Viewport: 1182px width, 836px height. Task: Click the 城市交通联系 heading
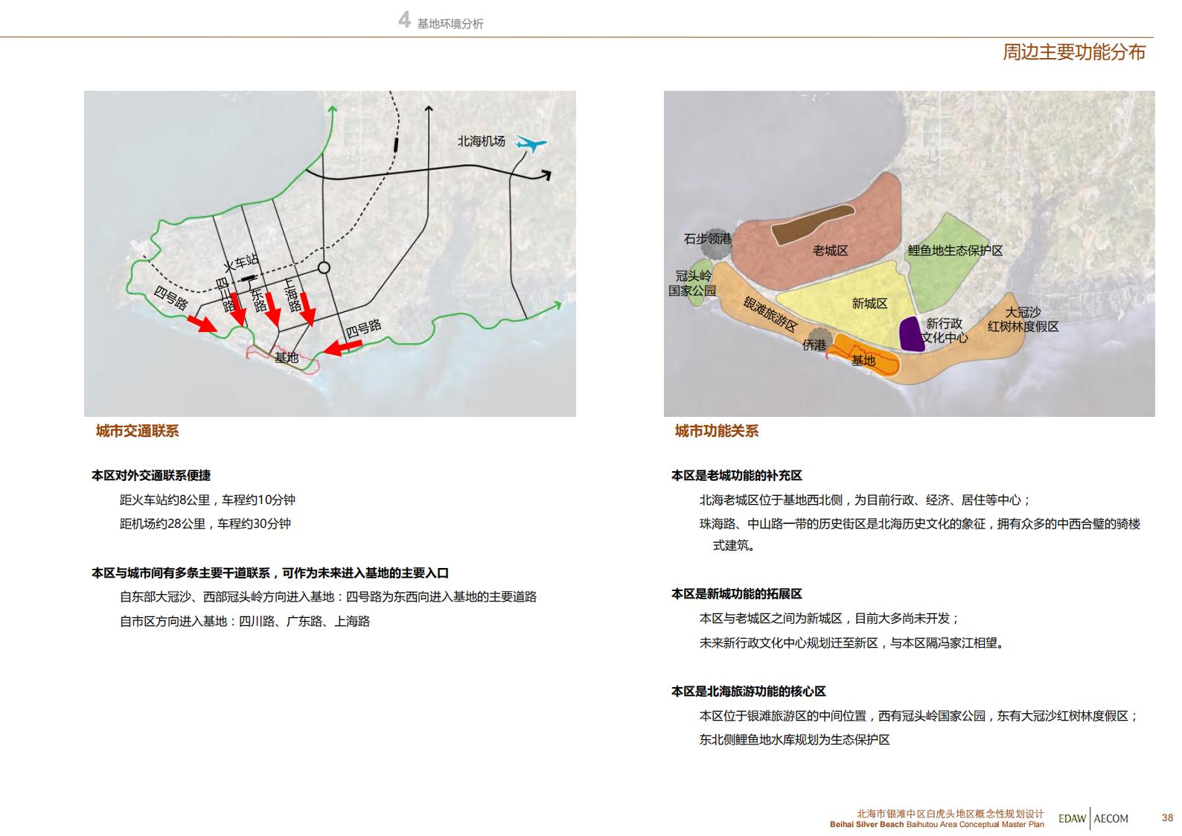pyautogui.click(x=137, y=431)
